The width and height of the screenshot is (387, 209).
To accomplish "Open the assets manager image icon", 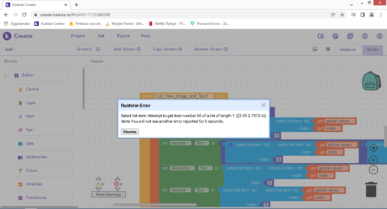I will [x=315, y=49].
